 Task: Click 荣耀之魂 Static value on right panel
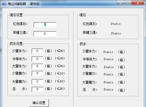coord(116,33)
